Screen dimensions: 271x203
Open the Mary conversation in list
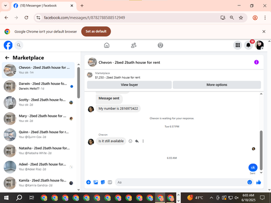click(x=38, y=119)
